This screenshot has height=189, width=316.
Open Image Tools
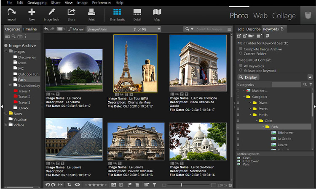(51, 14)
